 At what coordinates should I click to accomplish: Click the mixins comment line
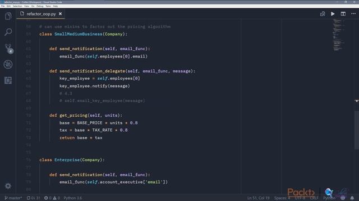coord(105,27)
